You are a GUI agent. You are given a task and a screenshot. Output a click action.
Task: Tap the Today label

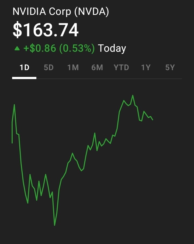[112, 48]
